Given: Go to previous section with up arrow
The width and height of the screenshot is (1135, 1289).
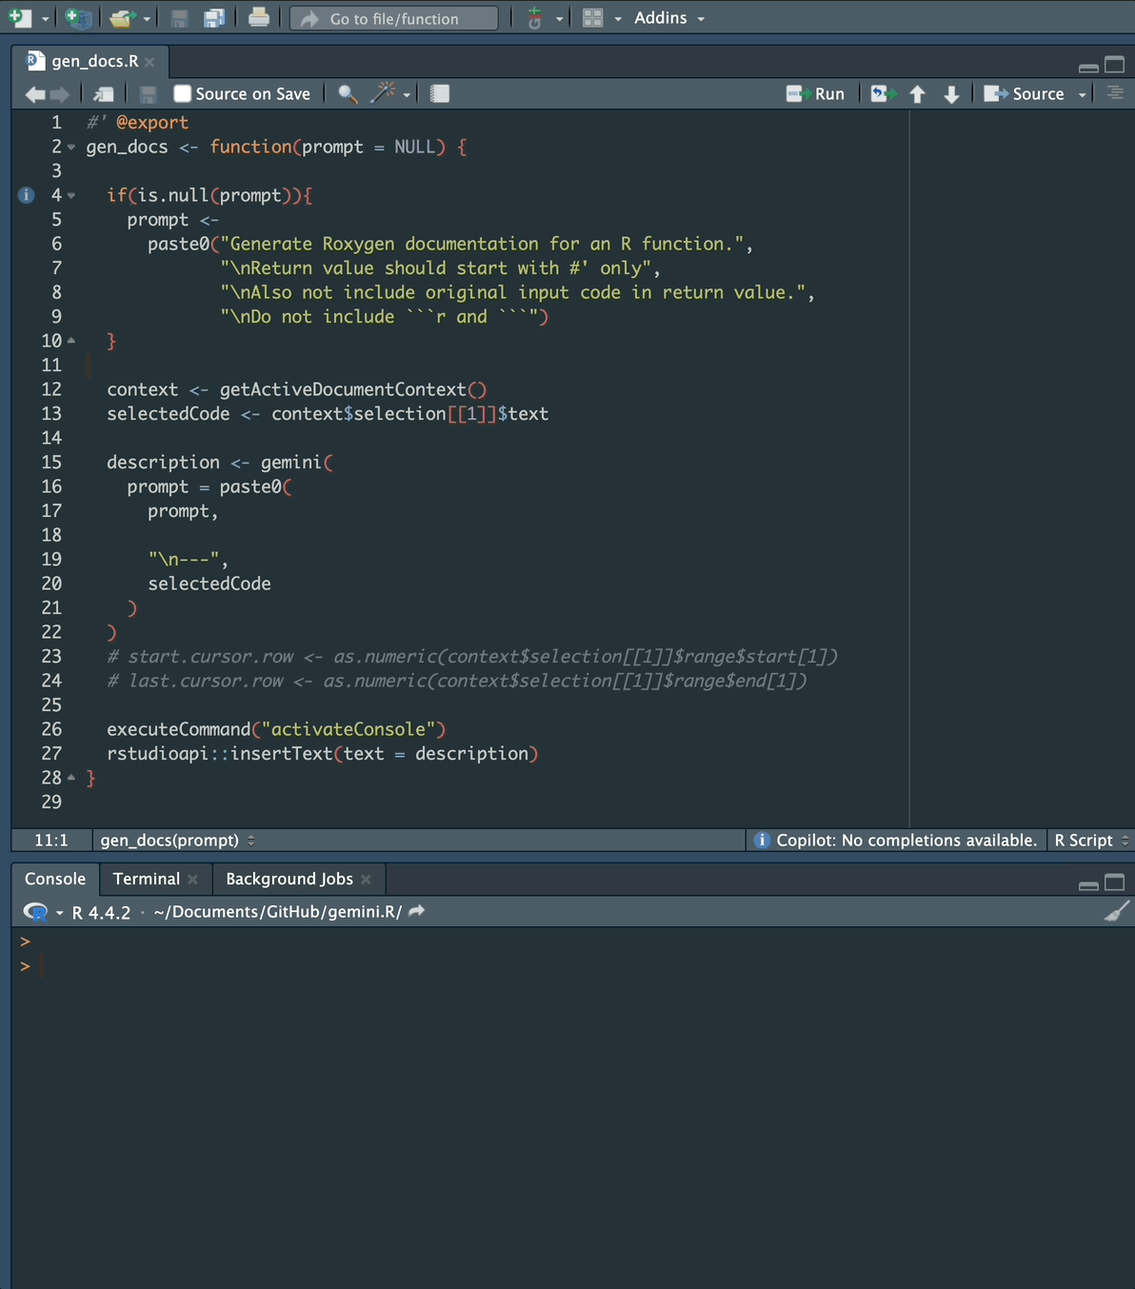Looking at the screenshot, I should (x=918, y=94).
